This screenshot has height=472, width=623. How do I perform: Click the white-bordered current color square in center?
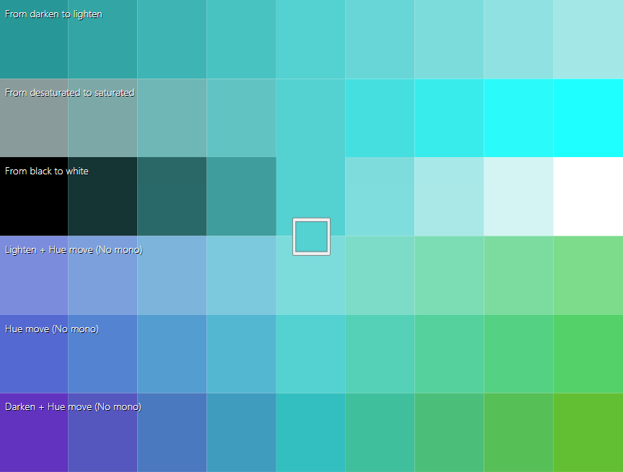(x=311, y=236)
